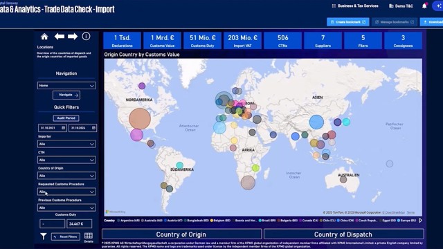443x249 pixels.
Task: Select the Canada purple bubble
Action: tap(142, 86)
